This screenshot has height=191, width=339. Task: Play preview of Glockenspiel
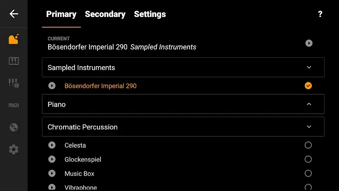point(52,159)
